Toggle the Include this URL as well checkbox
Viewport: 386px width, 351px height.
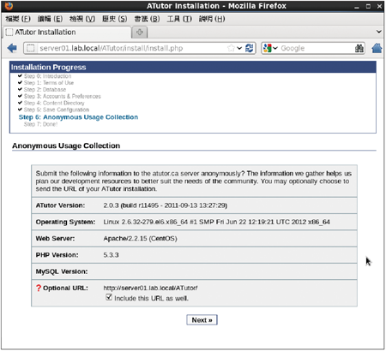(x=109, y=297)
